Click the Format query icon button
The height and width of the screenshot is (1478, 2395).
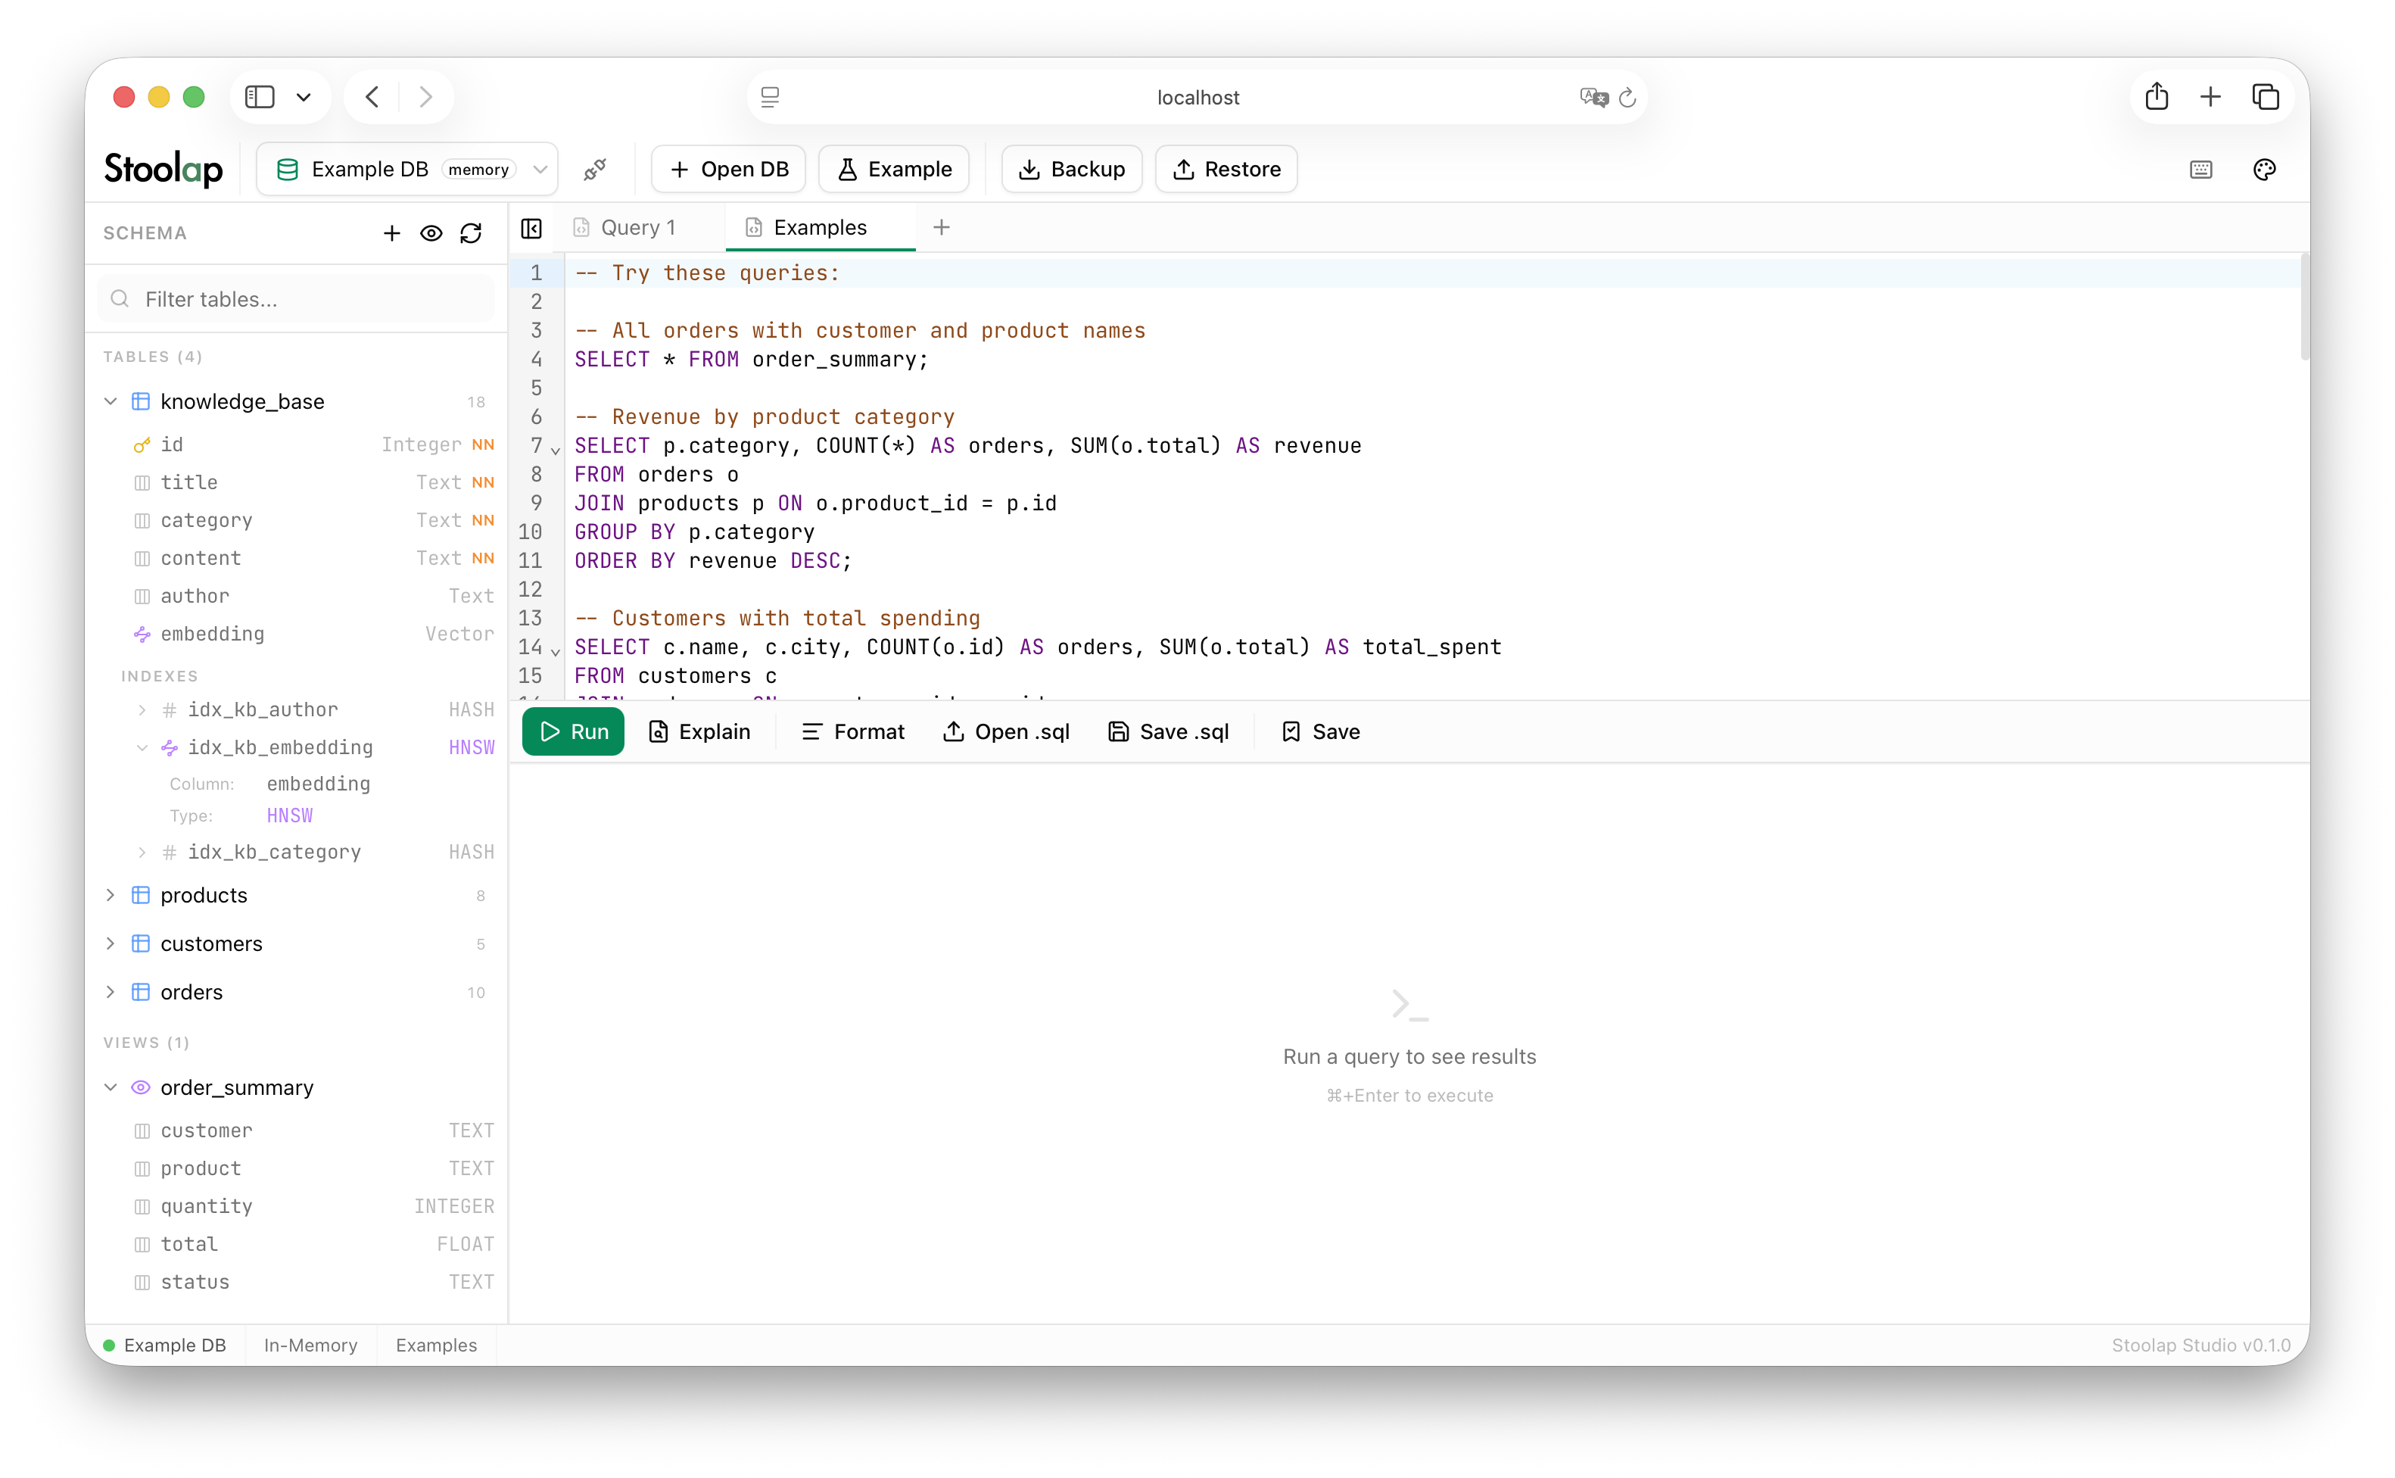pos(853,731)
